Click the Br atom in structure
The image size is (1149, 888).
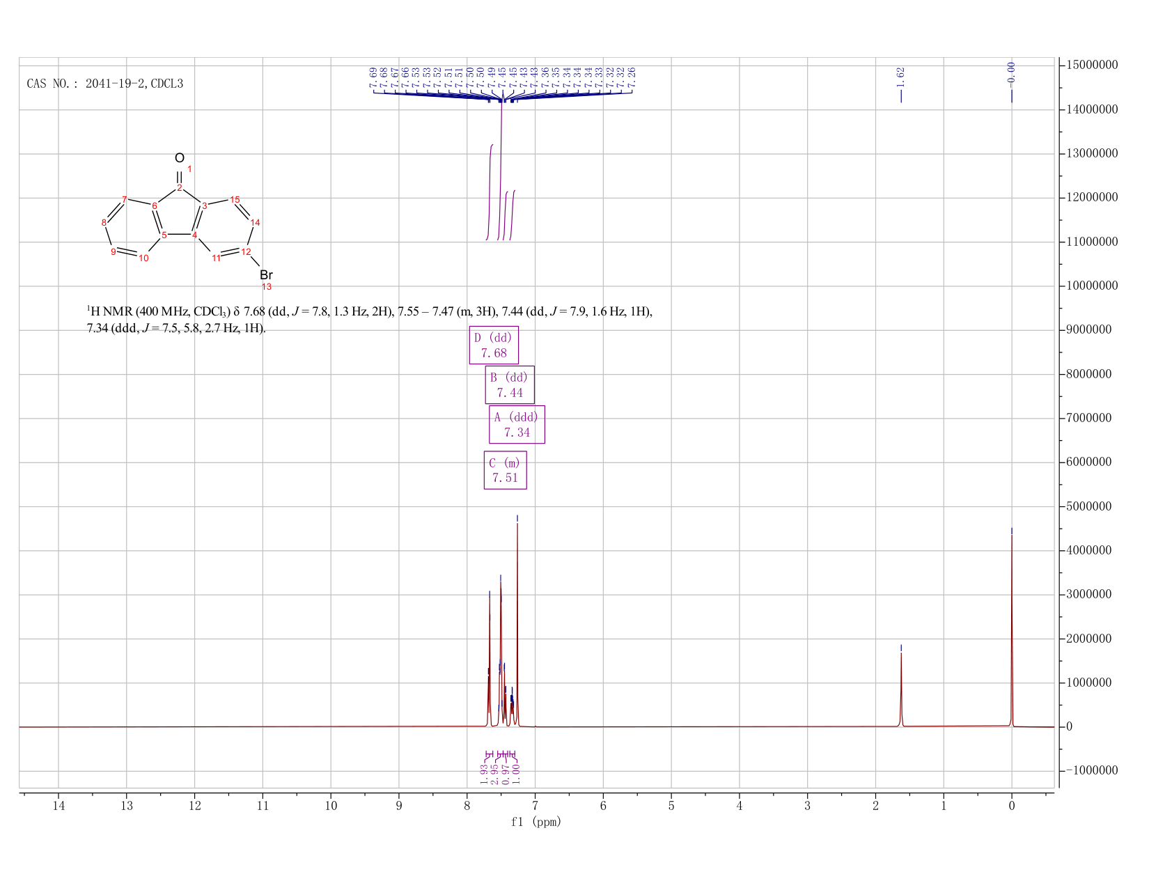(x=266, y=275)
